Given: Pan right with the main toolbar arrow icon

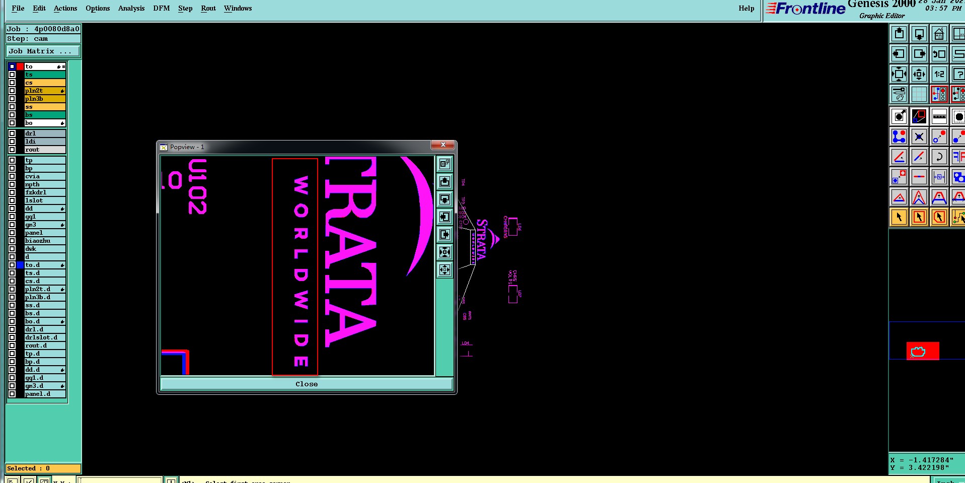Looking at the screenshot, I should click(x=919, y=54).
